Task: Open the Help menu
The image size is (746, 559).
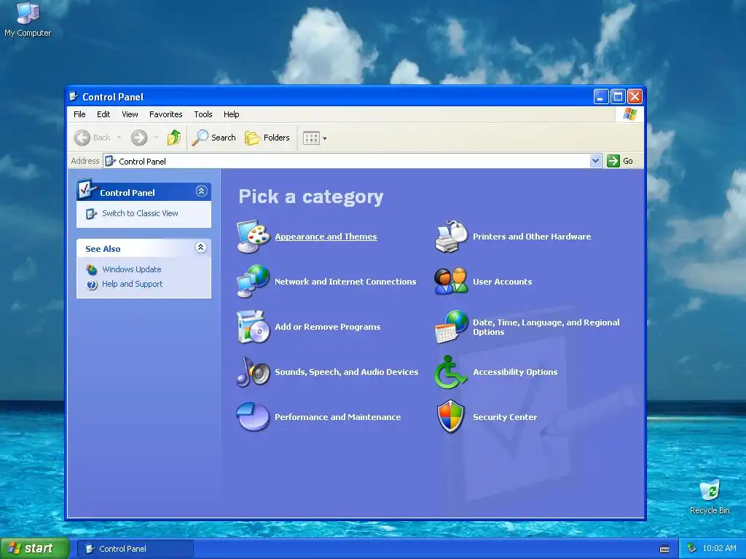Action: [x=231, y=114]
